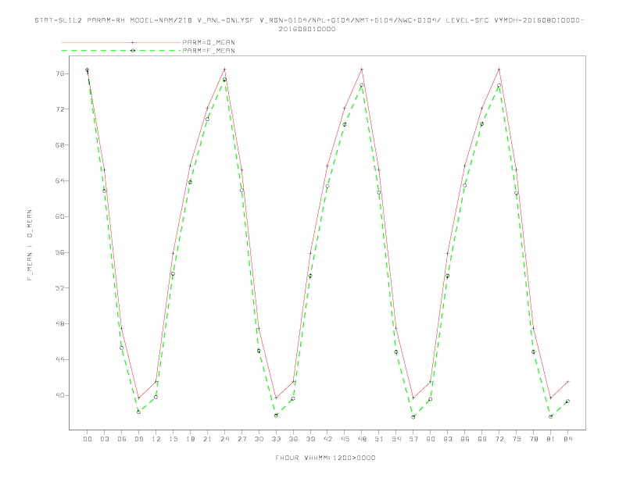This screenshot has width=619, height=478.
Task: Click forecast hour 78 on the x-axis
Action: [x=533, y=439]
